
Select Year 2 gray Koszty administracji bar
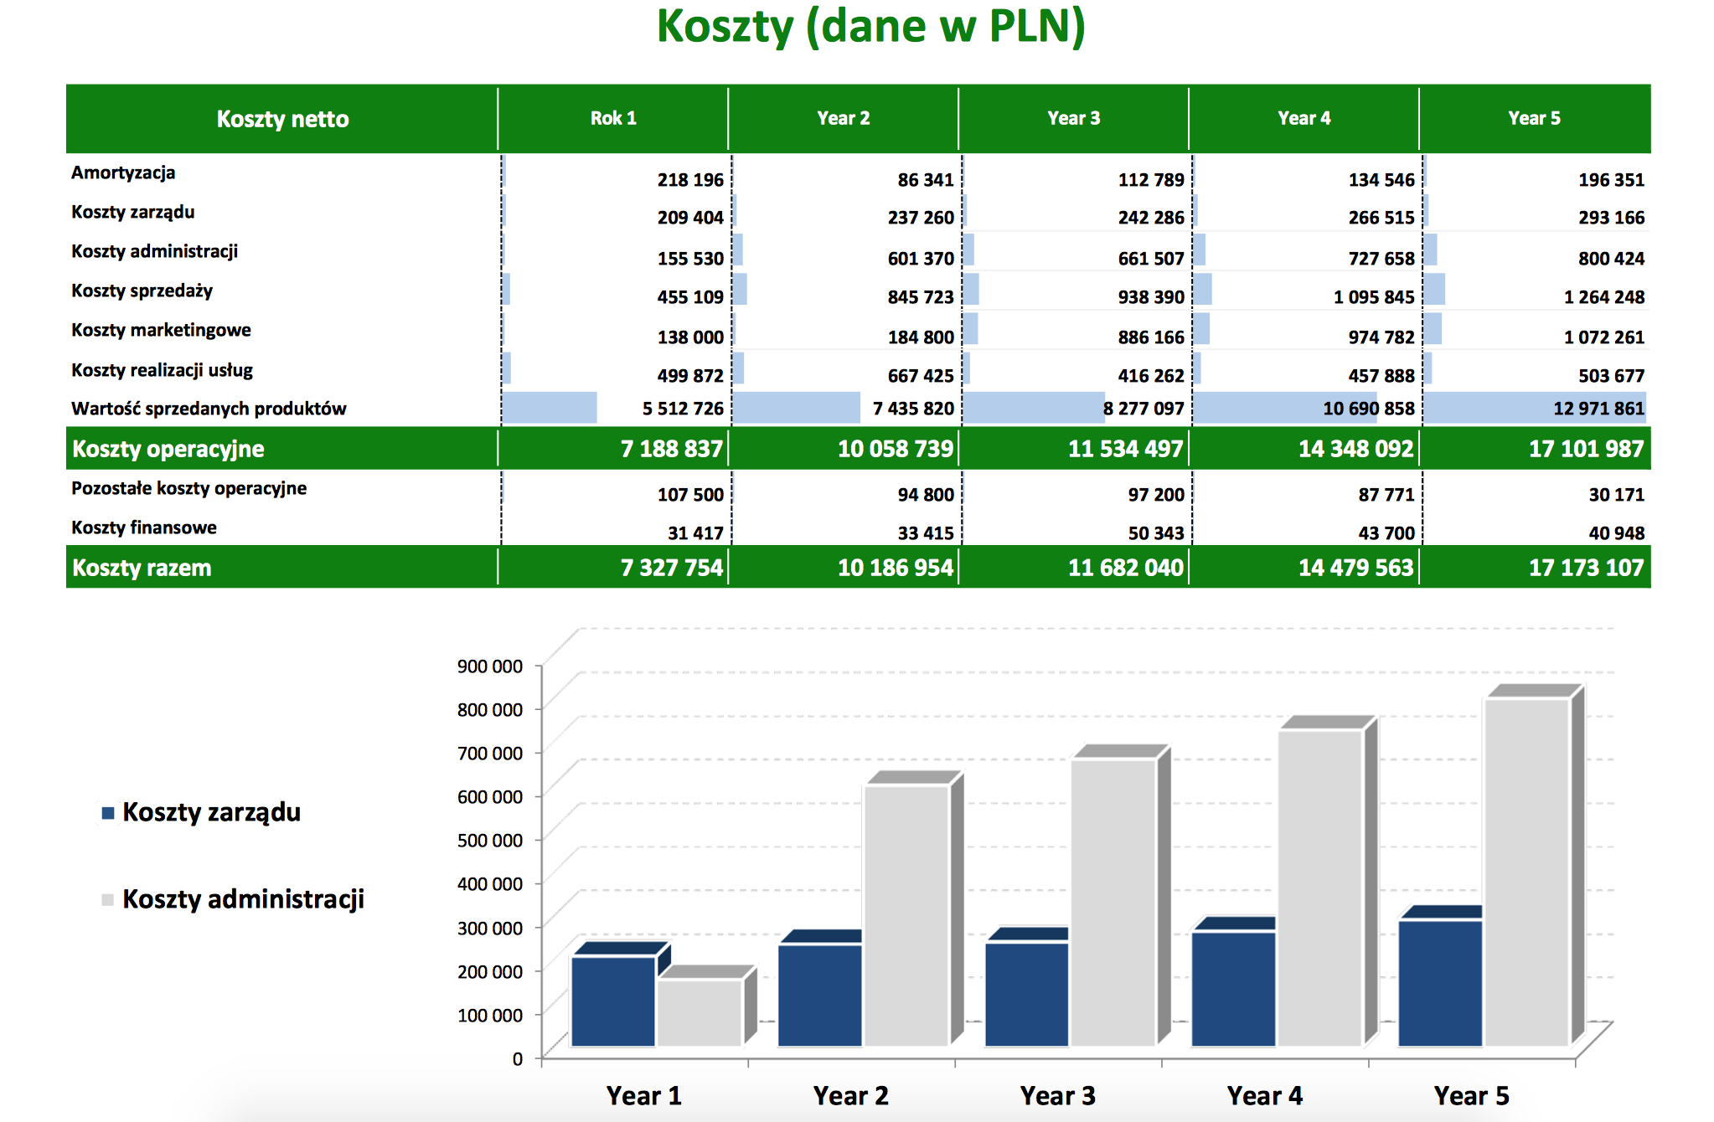907,916
